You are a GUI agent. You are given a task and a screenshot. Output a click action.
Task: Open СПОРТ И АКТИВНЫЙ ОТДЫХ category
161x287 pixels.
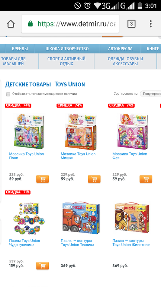67,61
